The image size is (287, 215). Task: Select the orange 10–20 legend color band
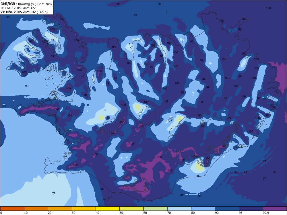(36, 209)
